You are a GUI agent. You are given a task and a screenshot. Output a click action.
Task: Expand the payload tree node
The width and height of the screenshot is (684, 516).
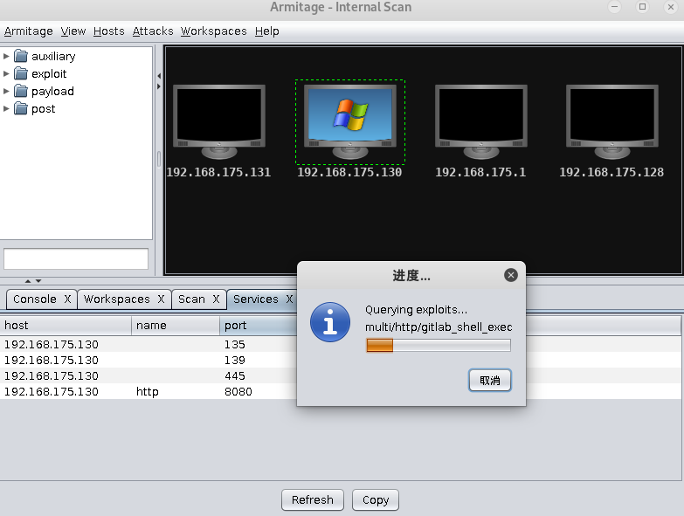pos(6,91)
